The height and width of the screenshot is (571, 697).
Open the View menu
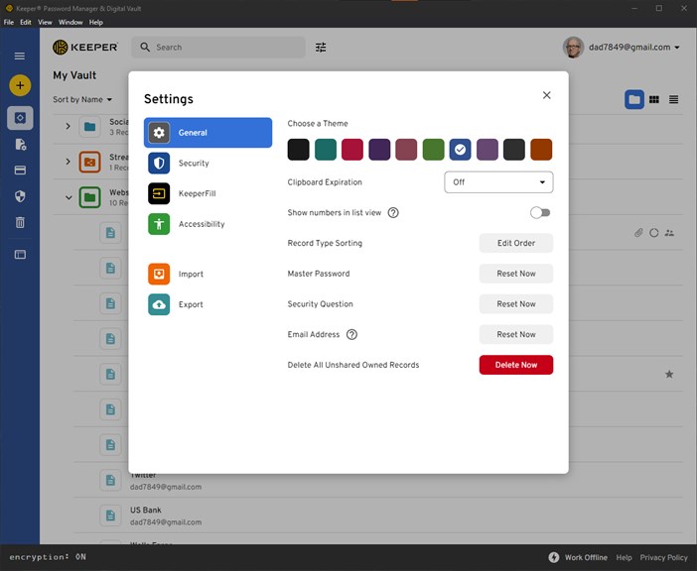(x=45, y=22)
